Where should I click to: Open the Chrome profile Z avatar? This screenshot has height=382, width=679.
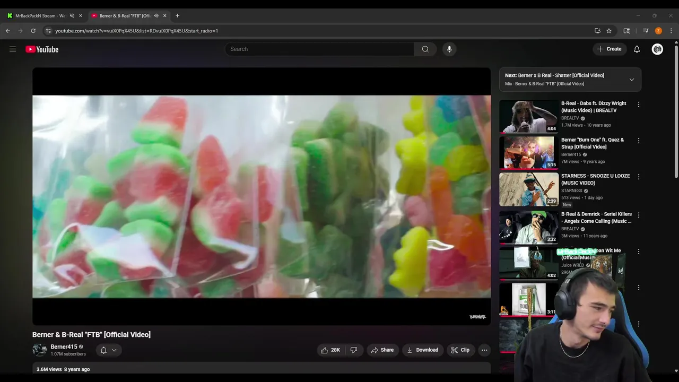658,31
